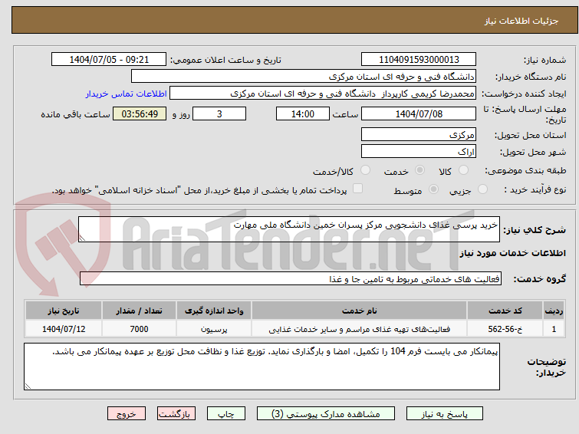Click the ساعت باقی مانده label
The image size is (579, 434).
tap(75, 114)
